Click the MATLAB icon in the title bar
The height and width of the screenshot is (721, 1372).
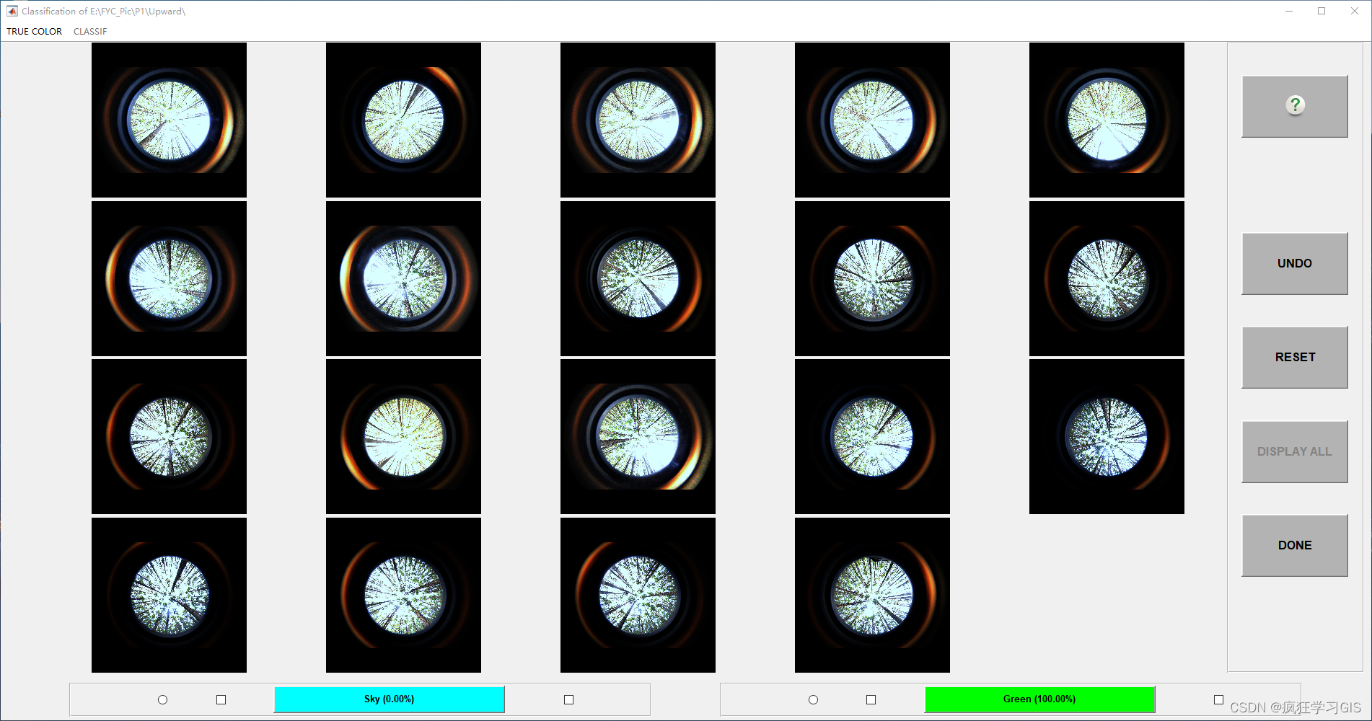point(12,11)
